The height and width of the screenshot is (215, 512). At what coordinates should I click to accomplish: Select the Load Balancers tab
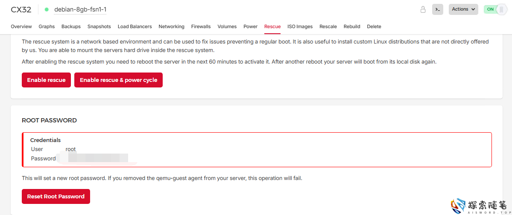(x=135, y=26)
